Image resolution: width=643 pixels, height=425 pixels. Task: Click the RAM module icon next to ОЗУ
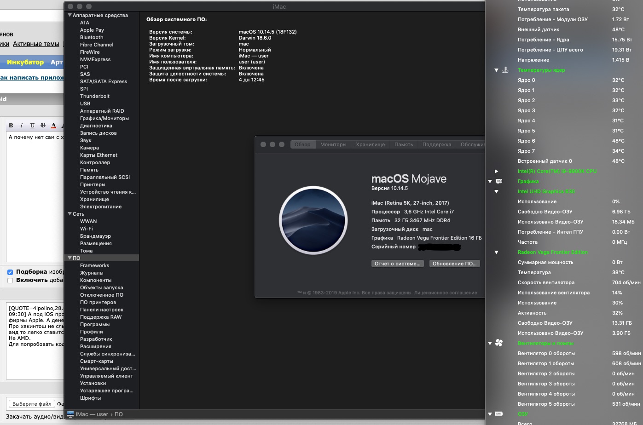499,414
